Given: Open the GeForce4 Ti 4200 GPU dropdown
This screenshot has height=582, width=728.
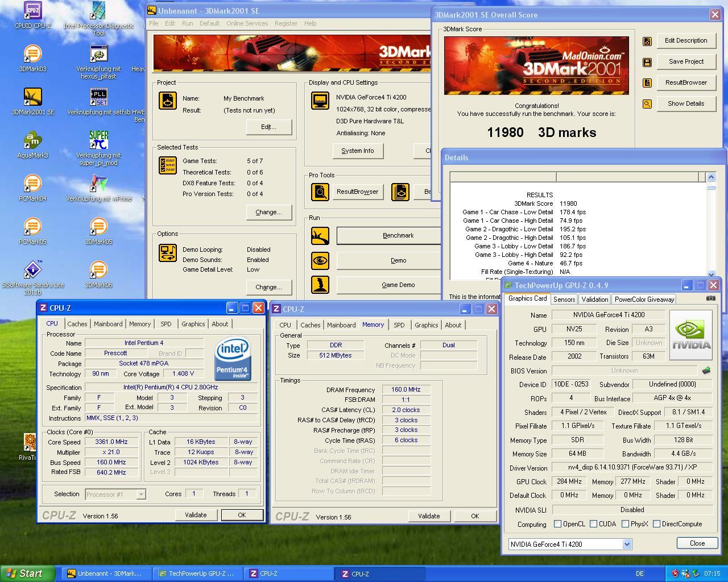Looking at the screenshot, I should click(x=627, y=544).
